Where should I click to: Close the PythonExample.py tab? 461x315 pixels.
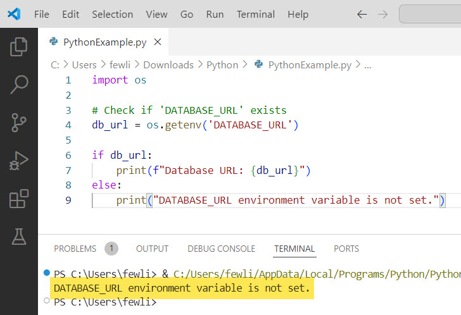pyautogui.click(x=158, y=42)
